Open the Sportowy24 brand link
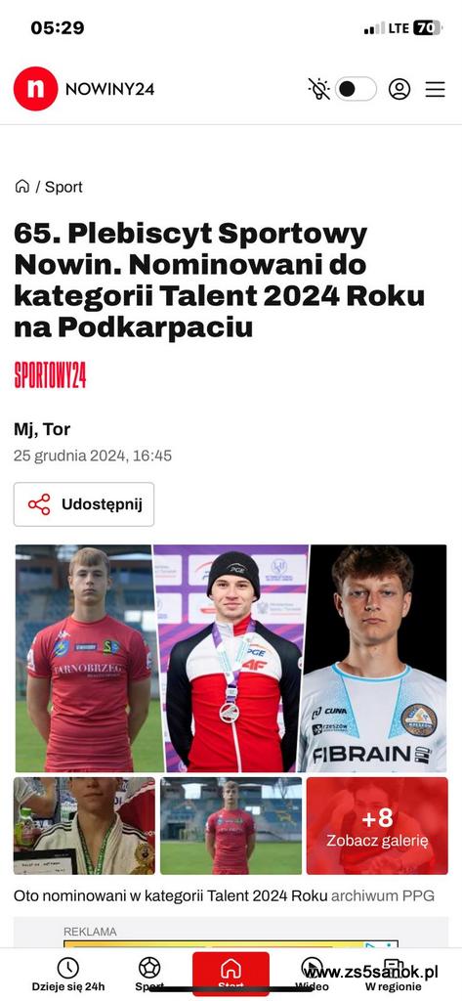This screenshot has width=462, height=1001. [50, 374]
